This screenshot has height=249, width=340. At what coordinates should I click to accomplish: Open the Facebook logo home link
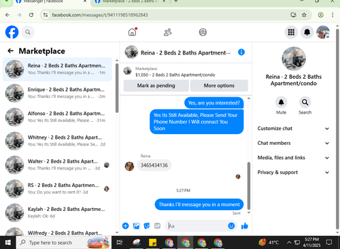(12, 32)
